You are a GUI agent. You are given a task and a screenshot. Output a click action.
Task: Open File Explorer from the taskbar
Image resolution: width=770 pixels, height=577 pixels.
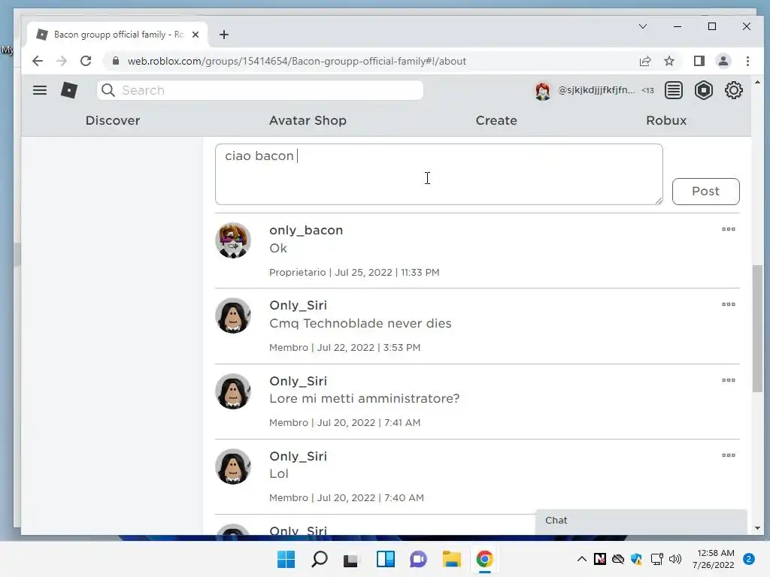pos(451,559)
